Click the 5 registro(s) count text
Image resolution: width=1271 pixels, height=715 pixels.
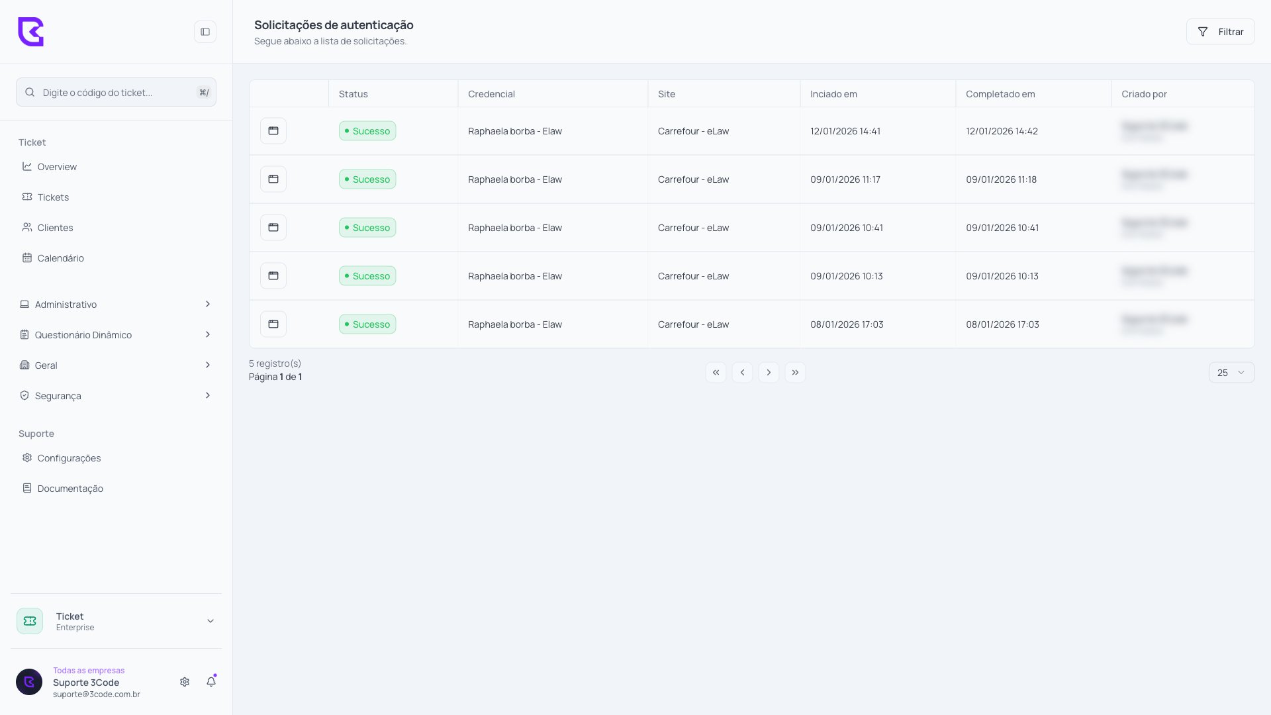tap(275, 363)
